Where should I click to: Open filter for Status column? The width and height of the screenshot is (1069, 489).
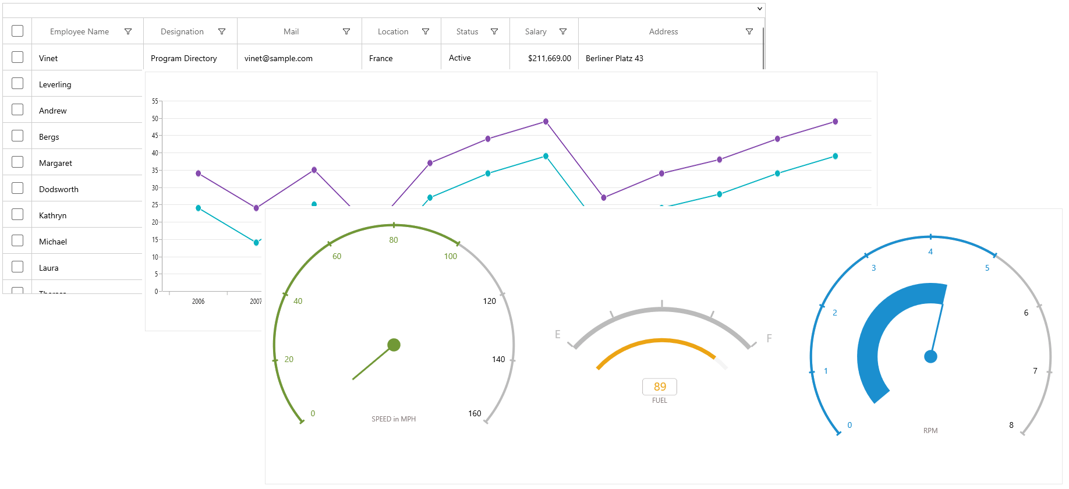pyautogui.click(x=494, y=31)
